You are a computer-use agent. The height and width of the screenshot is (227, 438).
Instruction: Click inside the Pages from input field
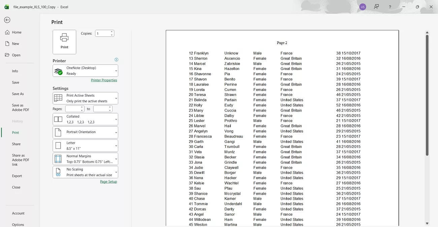(72, 108)
